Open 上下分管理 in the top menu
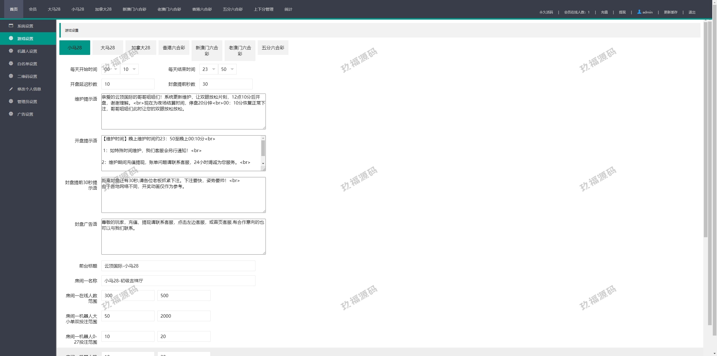This screenshot has width=717, height=356. (x=263, y=9)
